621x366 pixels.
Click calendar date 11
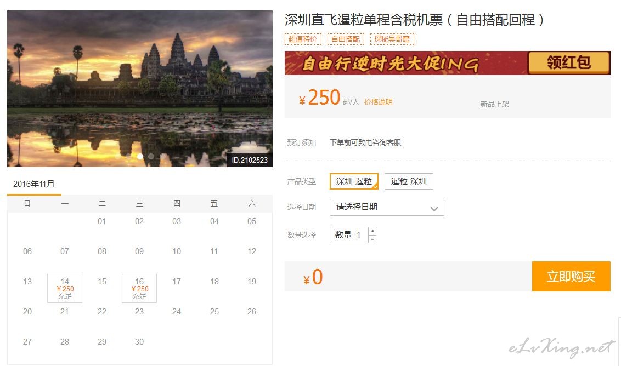coord(214,251)
